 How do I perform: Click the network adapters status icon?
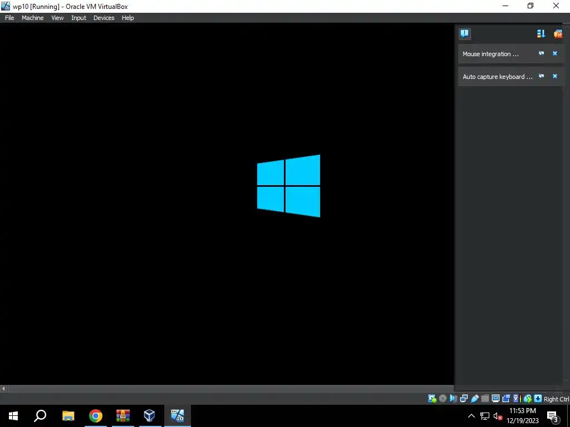pos(464,399)
